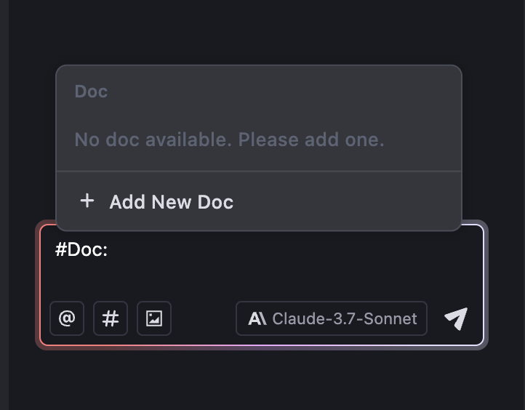Viewport: 525px width, 410px height.
Task: Select Add New Doc option
Action: [x=259, y=201]
